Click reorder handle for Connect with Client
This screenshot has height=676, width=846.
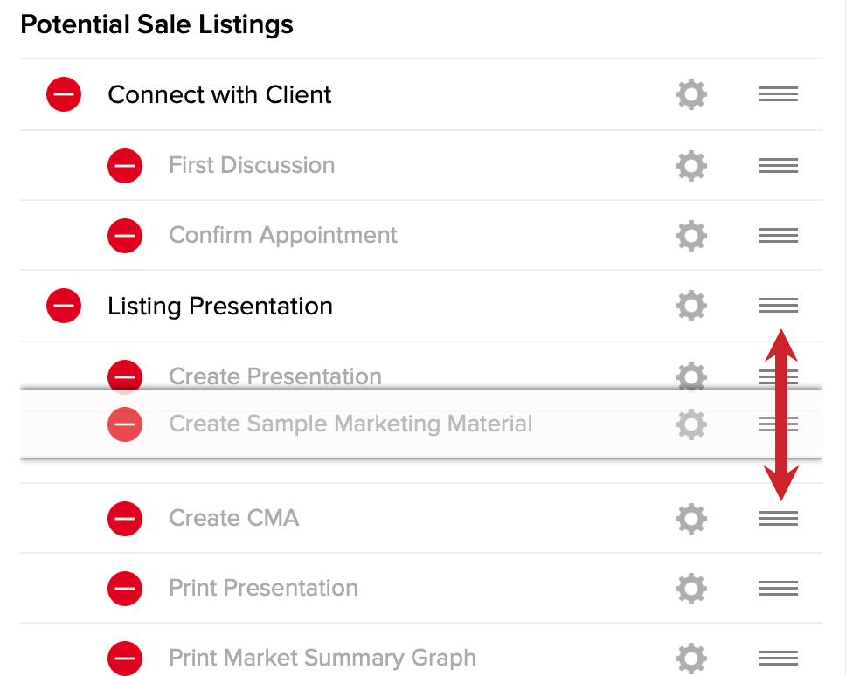pos(778,94)
